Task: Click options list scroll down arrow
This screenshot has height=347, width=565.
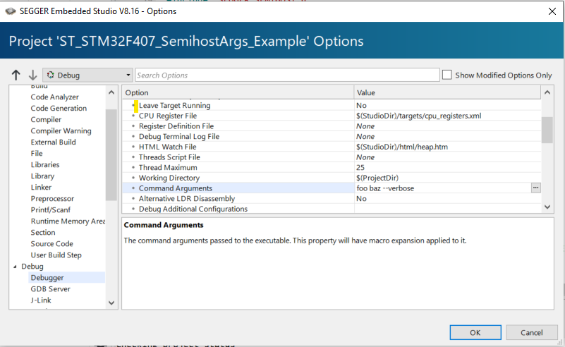Action: 547,207
